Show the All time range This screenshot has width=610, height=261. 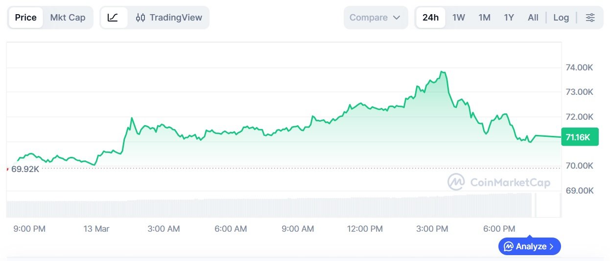click(x=533, y=18)
